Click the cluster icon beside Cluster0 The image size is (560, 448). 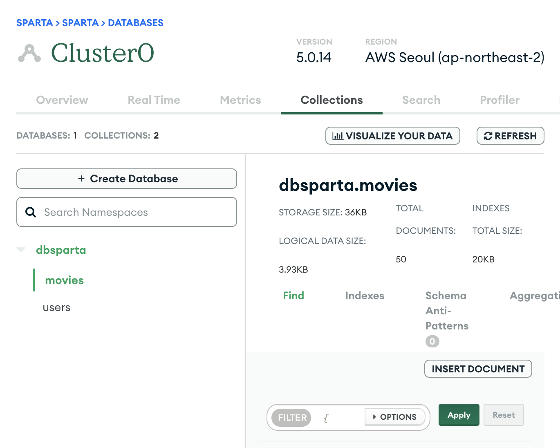[x=29, y=54]
